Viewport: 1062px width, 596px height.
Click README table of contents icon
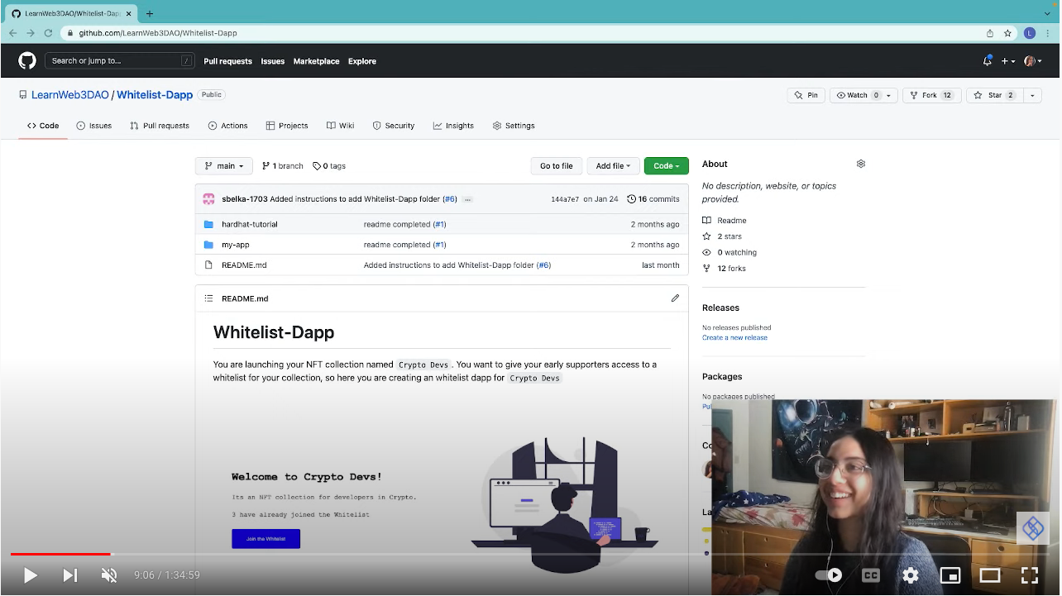tap(208, 298)
